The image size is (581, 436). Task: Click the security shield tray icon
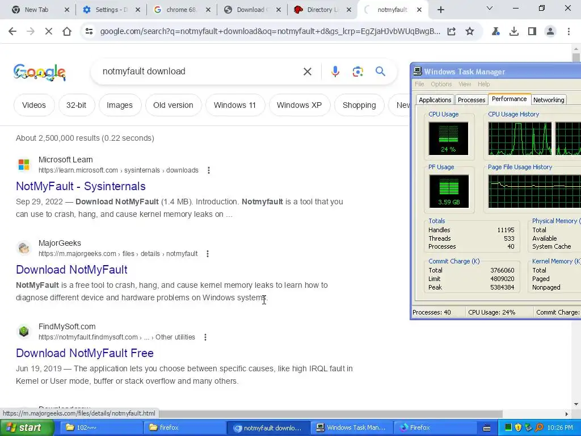(519, 428)
